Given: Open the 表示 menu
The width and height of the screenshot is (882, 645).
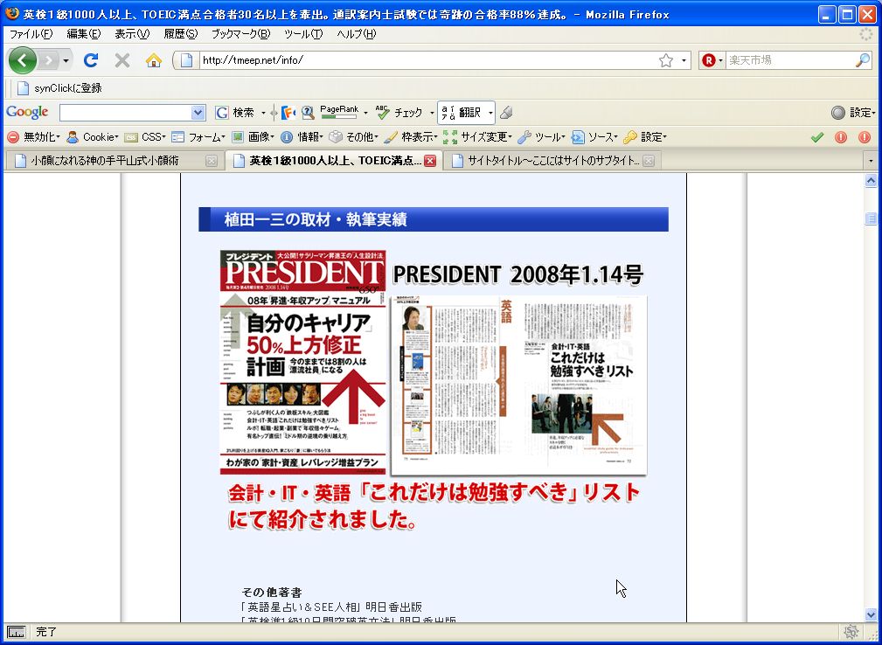Looking at the screenshot, I should click(132, 34).
